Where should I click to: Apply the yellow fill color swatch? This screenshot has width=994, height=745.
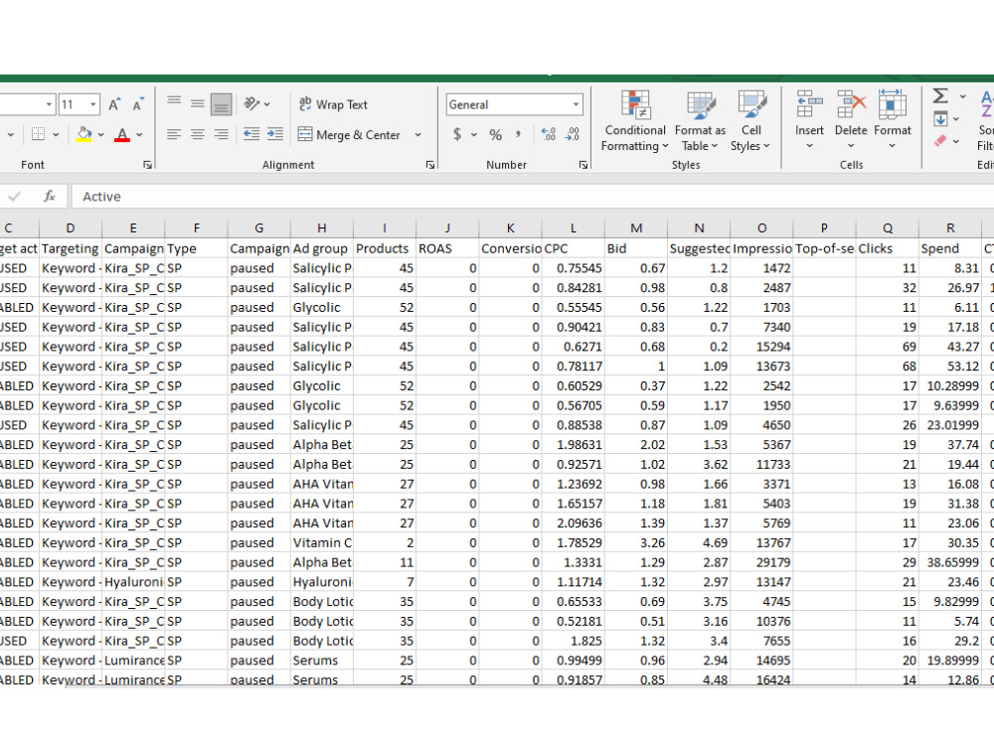[83, 134]
